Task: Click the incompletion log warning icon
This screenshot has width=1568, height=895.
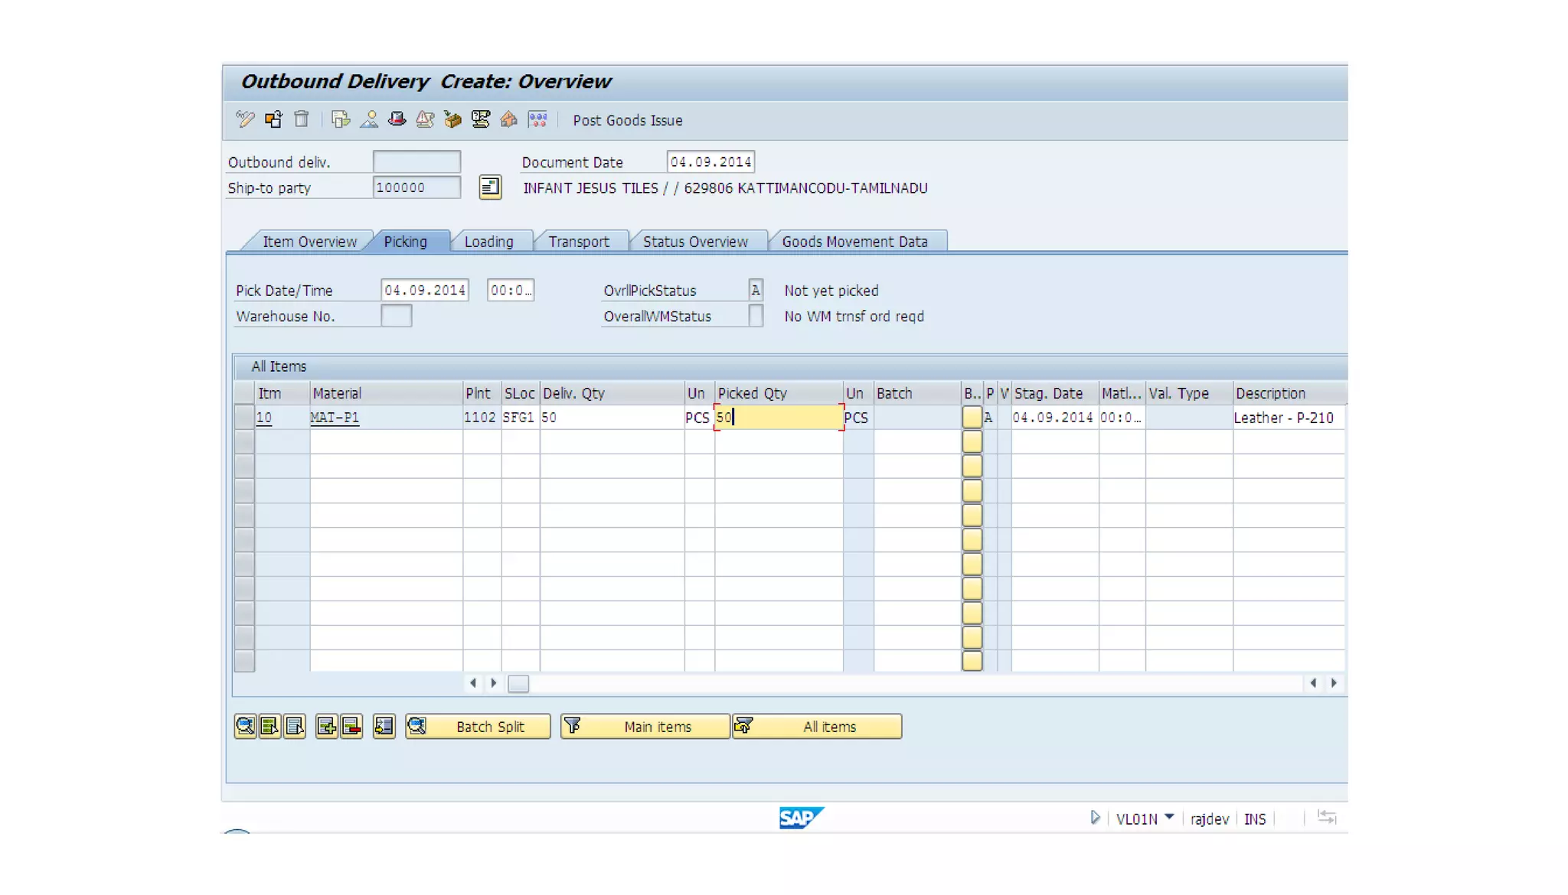Action: point(425,119)
